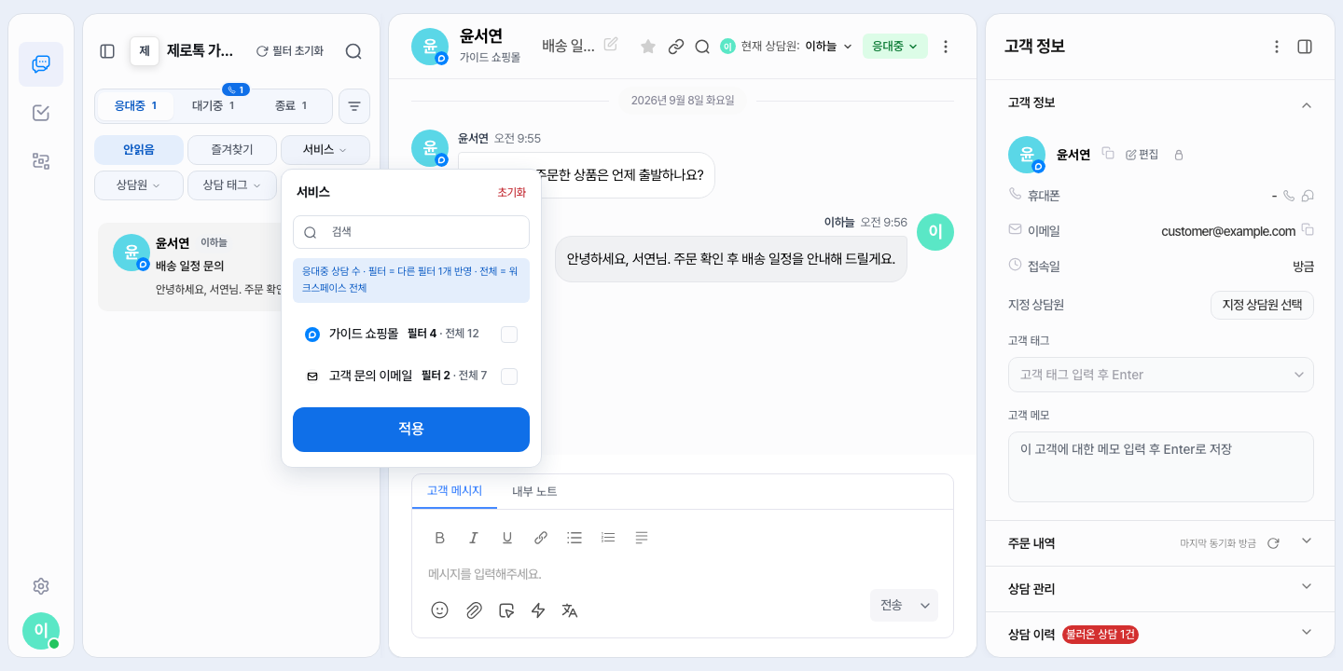Screen dimensions: 1343x671
Task: Focus the 서비스 search field in the popup
Action: coord(411,232)
